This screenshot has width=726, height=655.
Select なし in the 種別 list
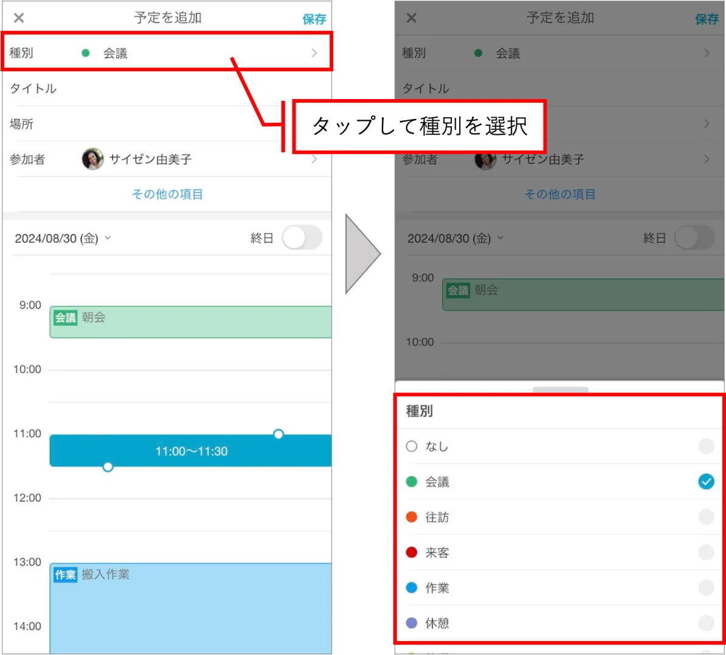coord(560,447)
